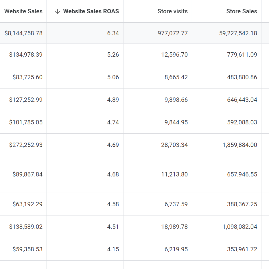The image size is (269, 269).
Task: Click Store visits cell 6,219.95
Action: tap(176, 249)
